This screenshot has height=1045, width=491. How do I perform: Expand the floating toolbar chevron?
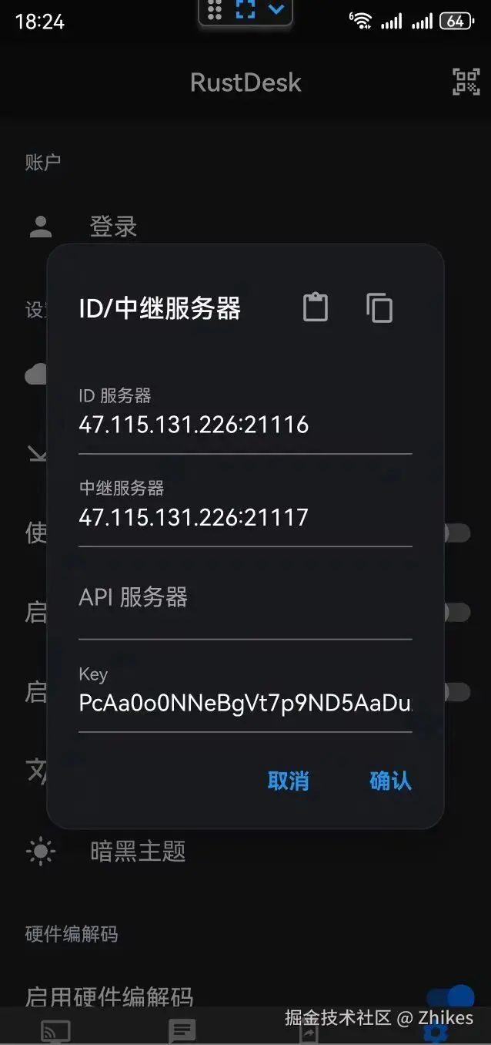pos(276,9)
